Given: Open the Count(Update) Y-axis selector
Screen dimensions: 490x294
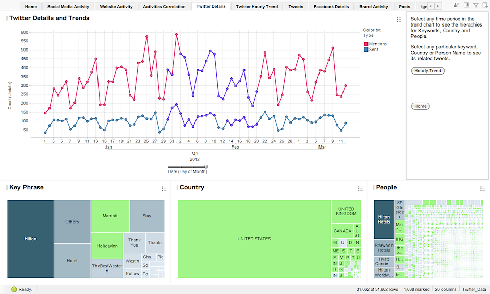Looking at the screenshot, I should pos(10,95).
